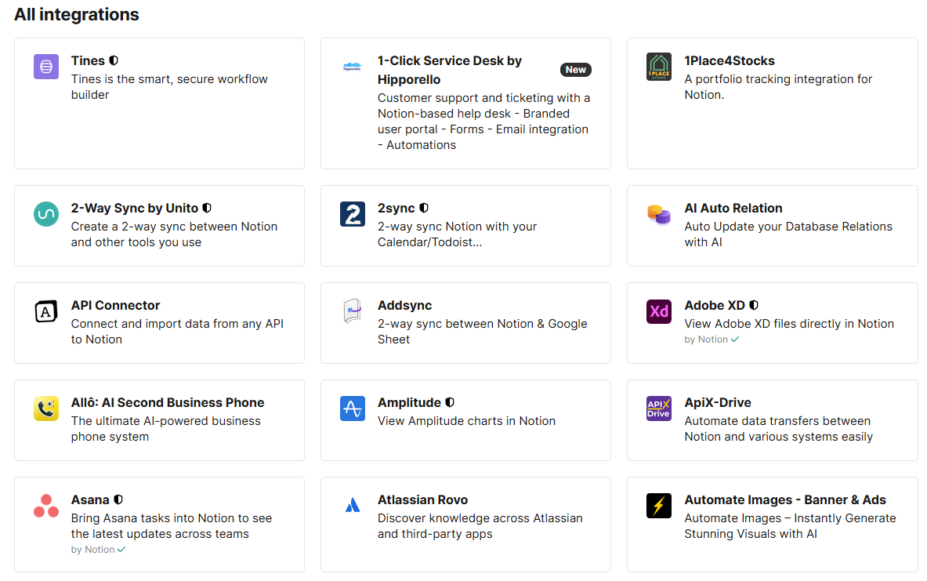Screen dimensions: 927x581
Task: Open the Tines integration title
Action: 88,60
